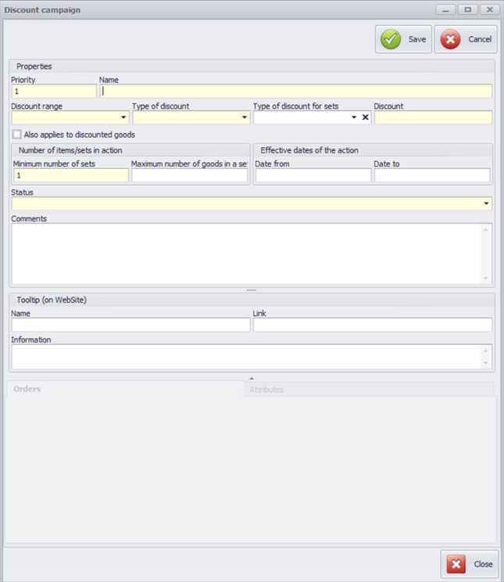The image size is (504, 582).
Task: Click the Information scrollbar up arrow
Action: tap(485, 350)
